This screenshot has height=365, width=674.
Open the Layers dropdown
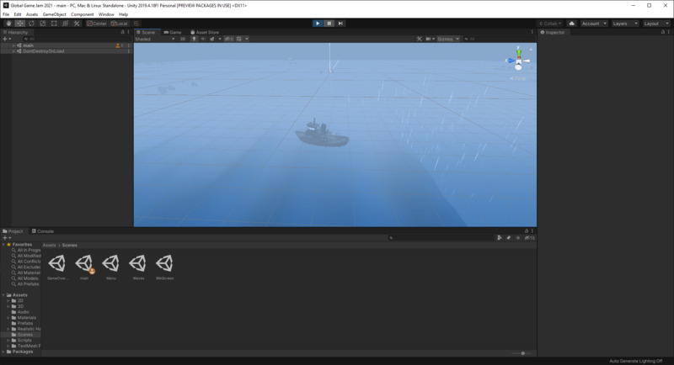coord(624,24)
